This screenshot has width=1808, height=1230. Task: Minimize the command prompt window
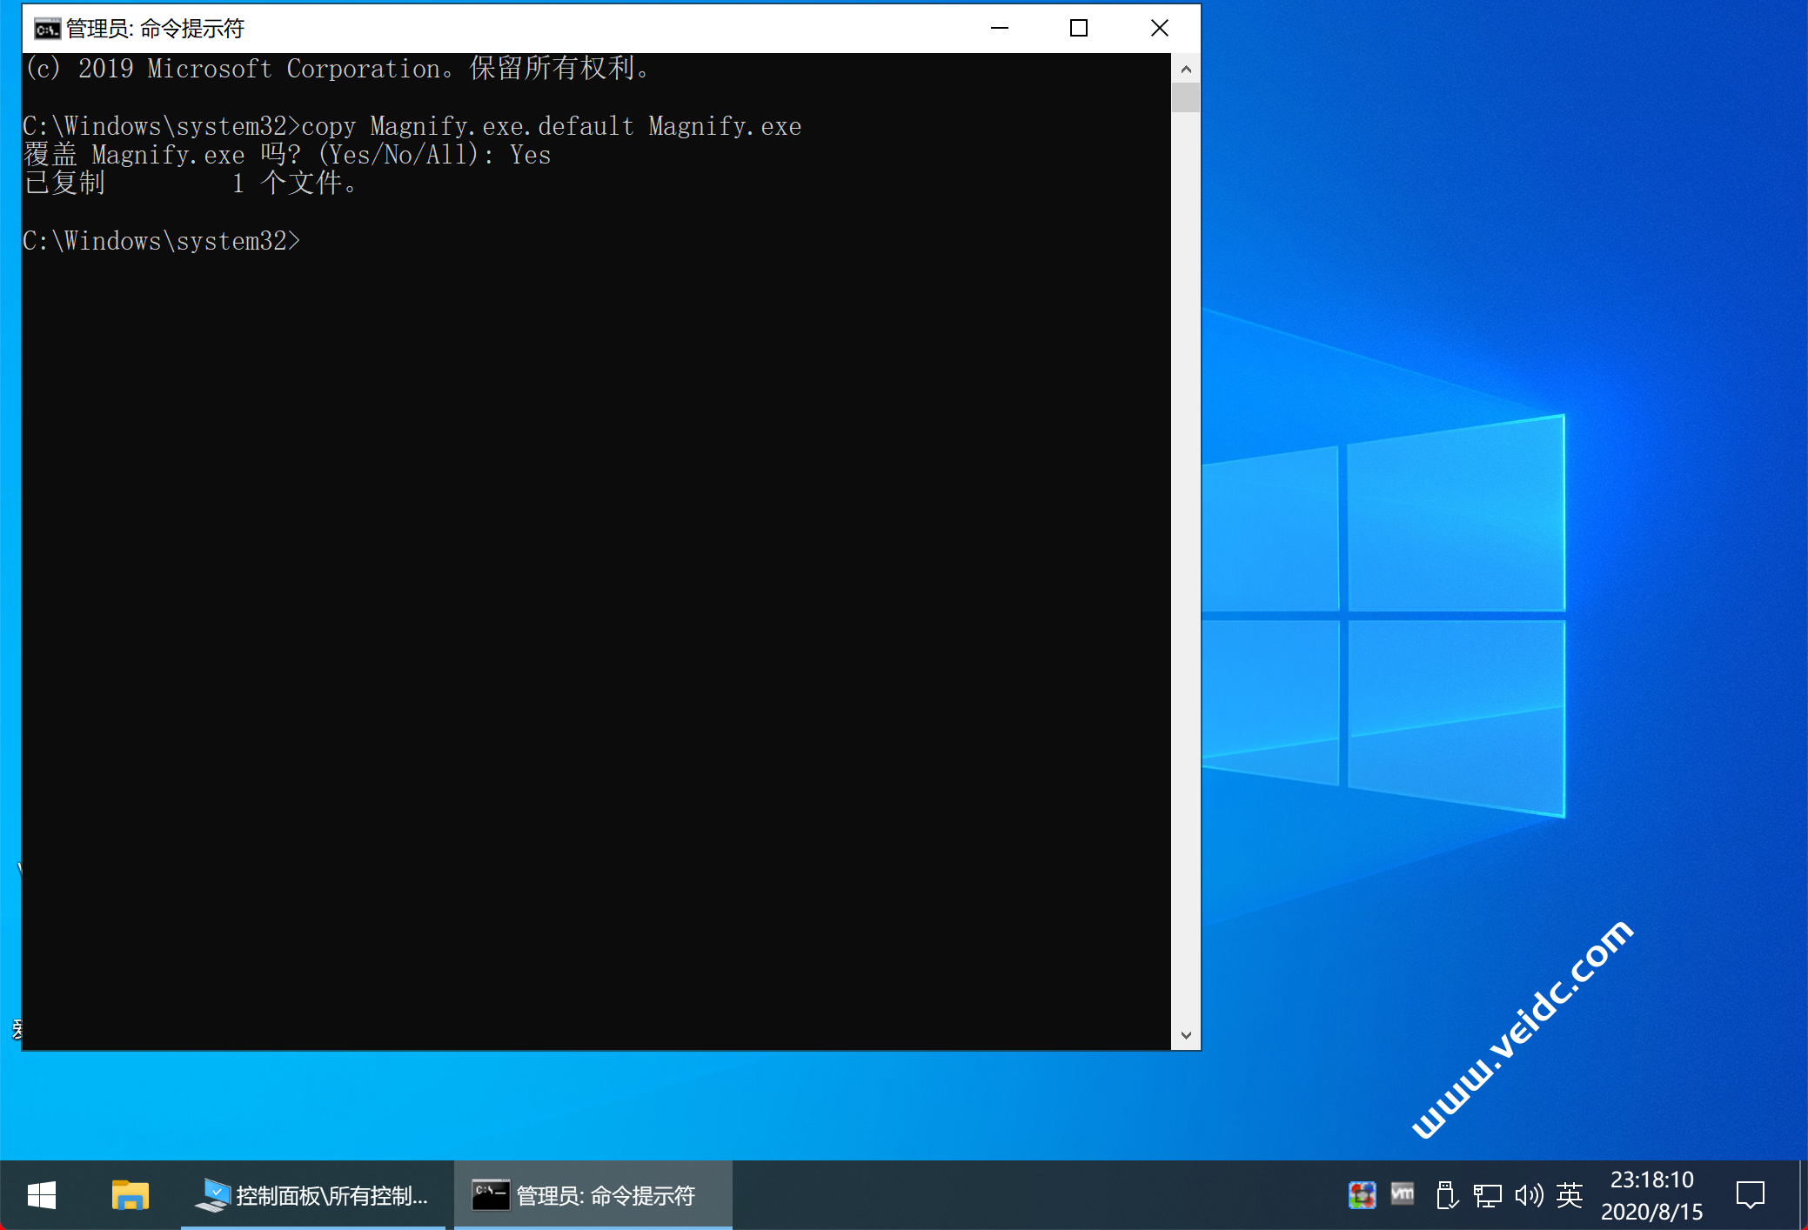tap(1000, 29)
